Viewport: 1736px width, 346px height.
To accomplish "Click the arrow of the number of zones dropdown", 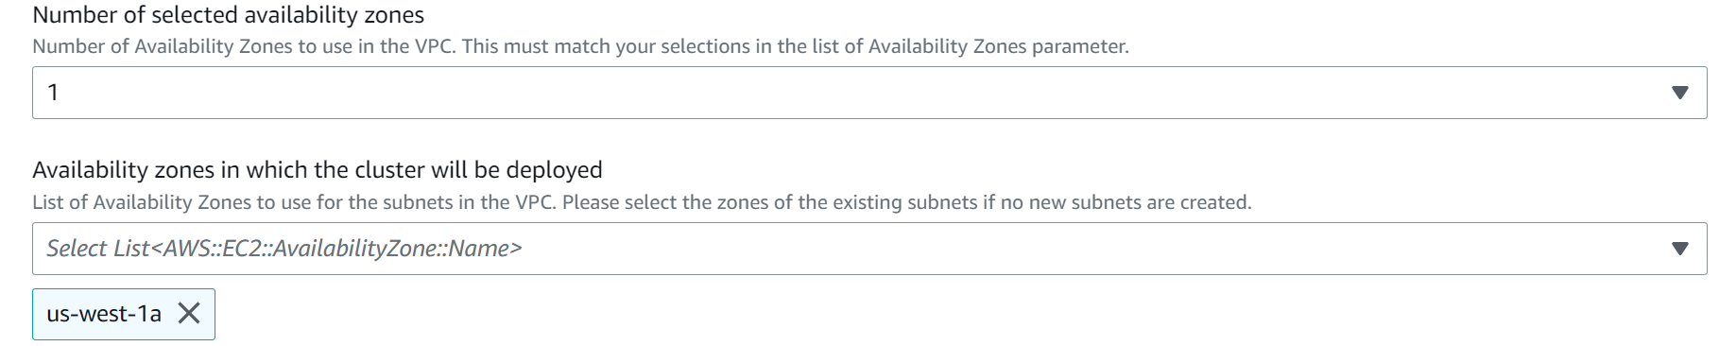I will [x=1679, y=93].
